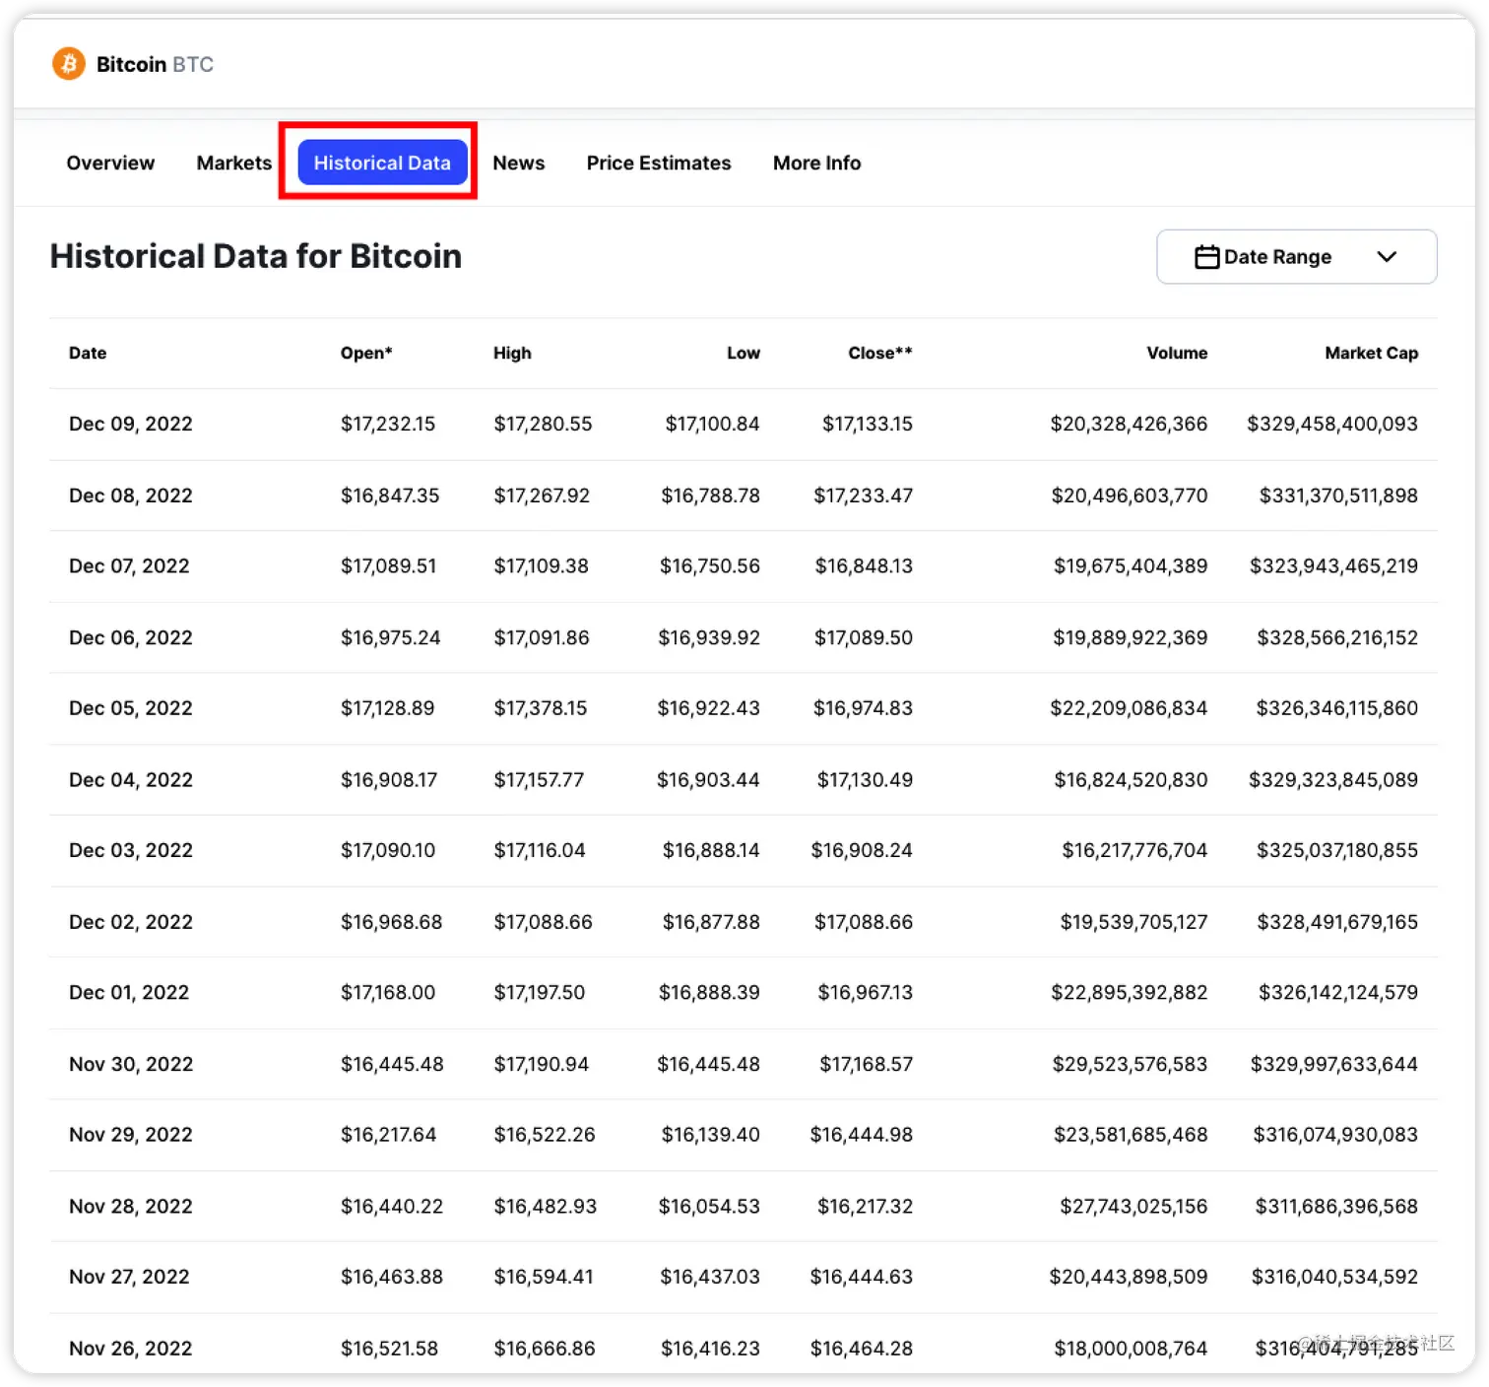Select the Dec 01, 2022 date cell
Image resolution: width=1489 pixels, height=1387 pixels.
point(129,993)
